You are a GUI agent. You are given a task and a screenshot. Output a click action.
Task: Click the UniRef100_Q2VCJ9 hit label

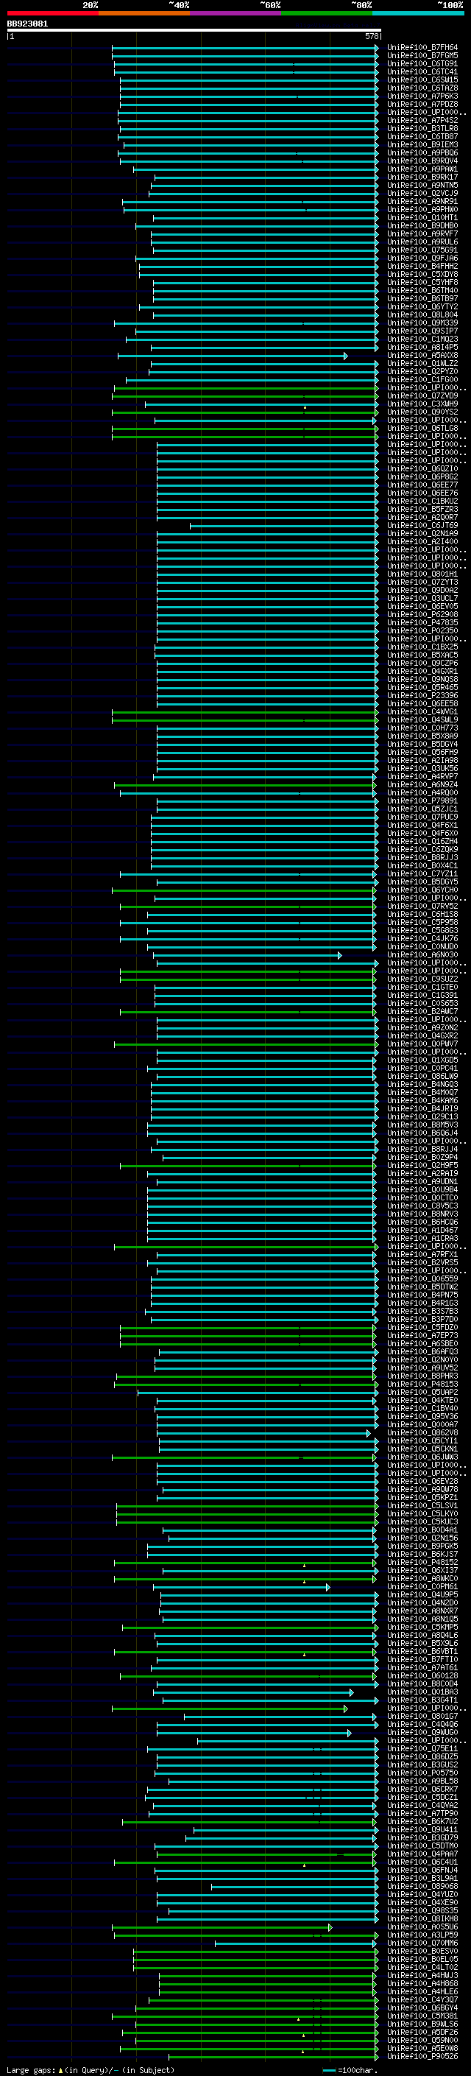tap(422, 194)
